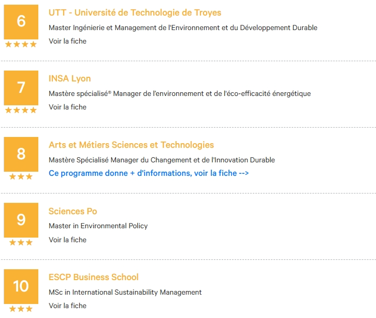Click 'Voir la fiche' under INSA Lyon

point(68,107)
